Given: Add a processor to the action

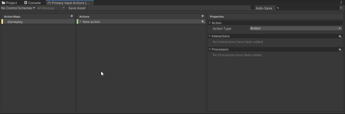Looking at the screenshot, I should point(340,49).
